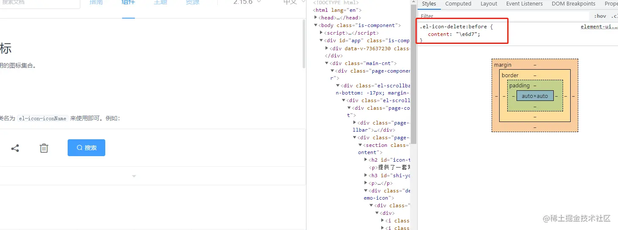
Task: Expand the head node
Action: [x=316, y=18]
